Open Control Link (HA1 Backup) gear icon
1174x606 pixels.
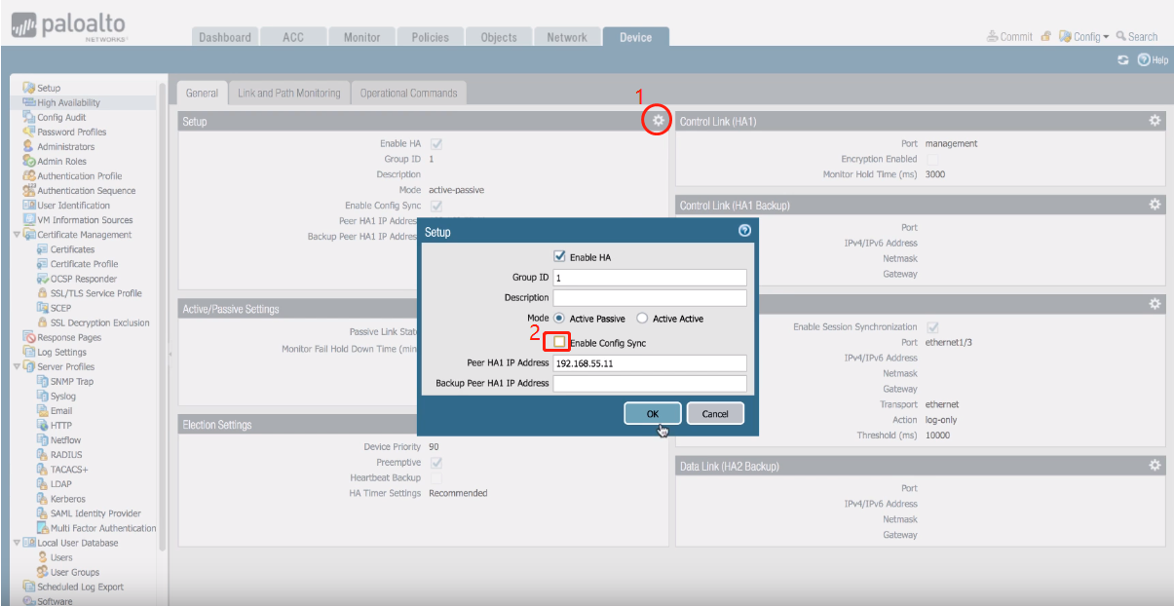(x=1155, y=205)
